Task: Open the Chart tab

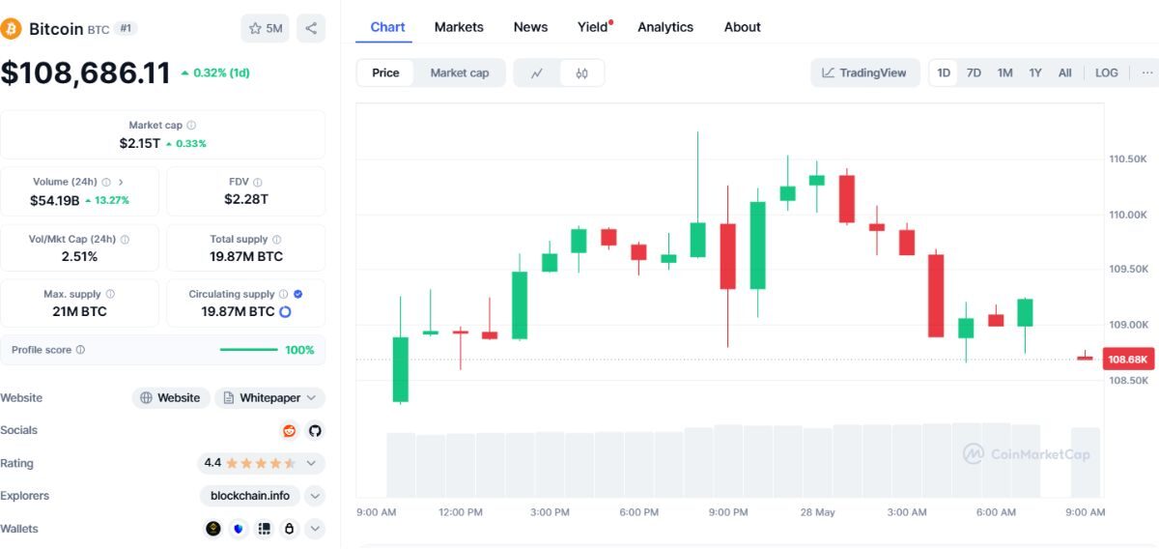Action: (x=387, y=27)
